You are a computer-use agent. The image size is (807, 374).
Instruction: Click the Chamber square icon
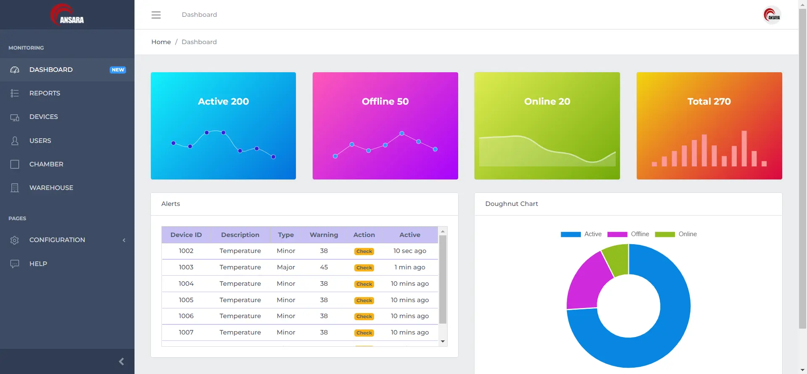(15, 164)
